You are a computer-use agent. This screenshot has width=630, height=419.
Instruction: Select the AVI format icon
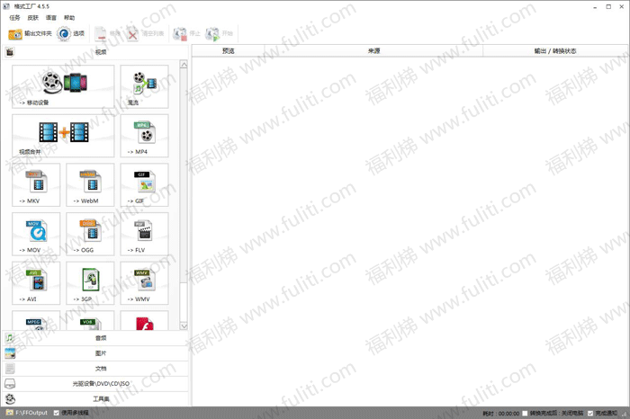tap(36, 282)
